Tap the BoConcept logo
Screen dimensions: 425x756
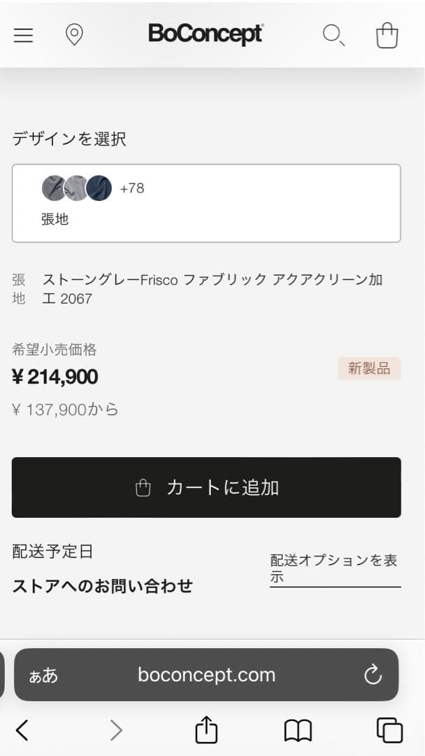(x=206, y=34)
